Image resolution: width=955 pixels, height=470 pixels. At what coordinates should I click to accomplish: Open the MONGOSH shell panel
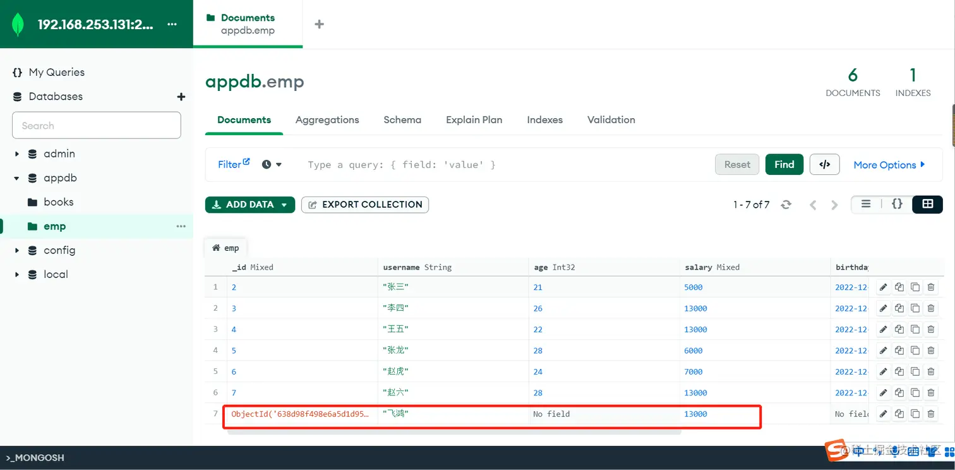coord(35,457)
